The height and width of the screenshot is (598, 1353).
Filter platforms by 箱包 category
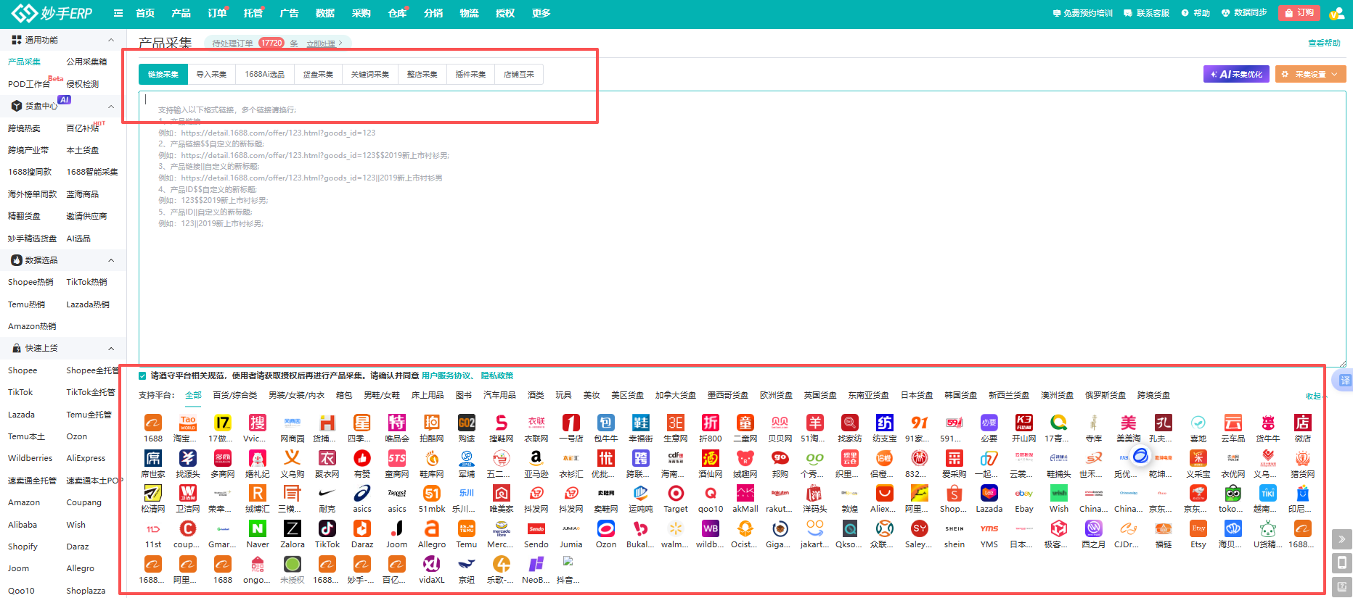point(344,395)
